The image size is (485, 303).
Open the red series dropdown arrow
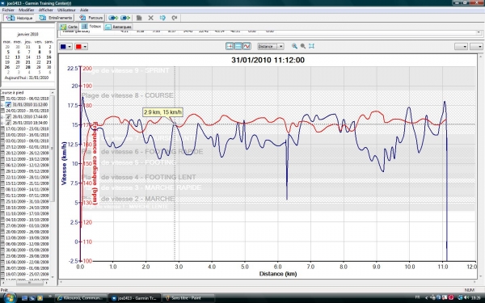[x=85, y=47]
